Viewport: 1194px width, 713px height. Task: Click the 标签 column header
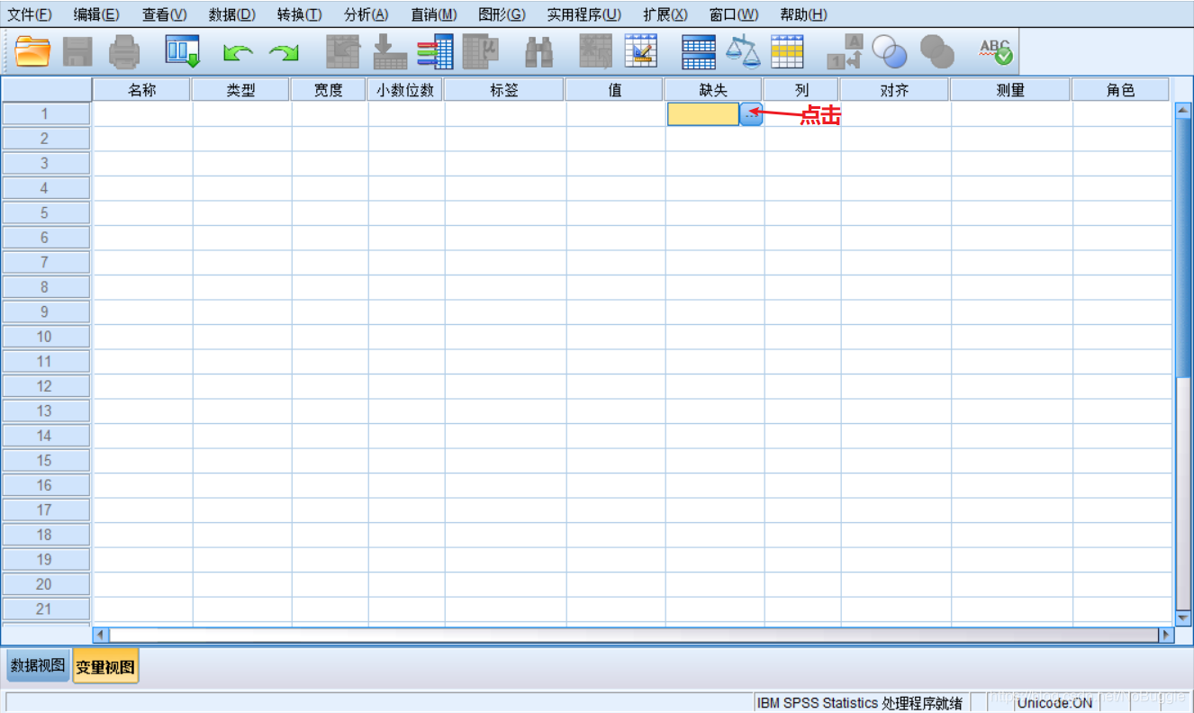point(504,90)
